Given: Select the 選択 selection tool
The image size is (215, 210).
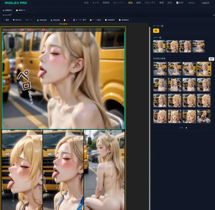Looking at the screenshot, I should pyautogui.click(x=6, y=20).
